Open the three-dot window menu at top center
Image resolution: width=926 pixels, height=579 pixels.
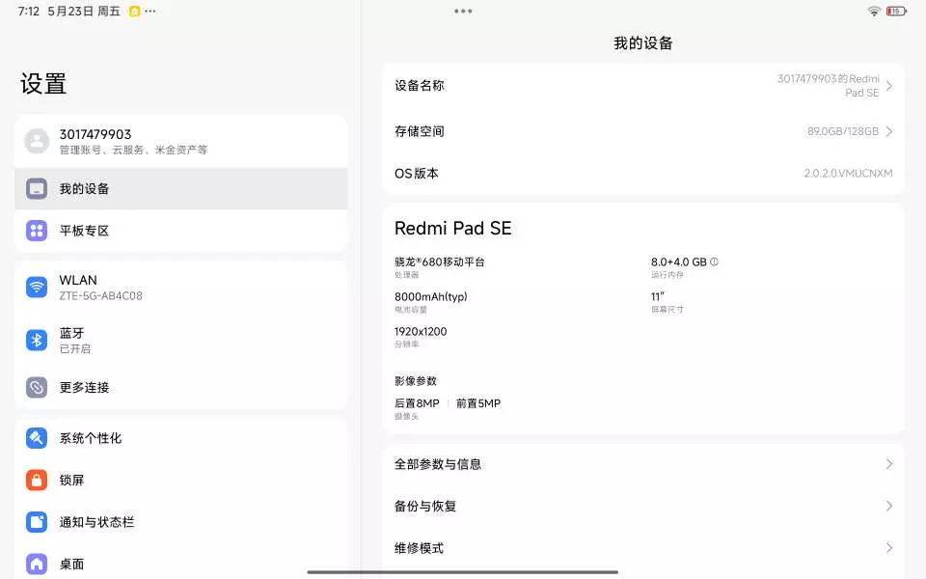point(463,11)
